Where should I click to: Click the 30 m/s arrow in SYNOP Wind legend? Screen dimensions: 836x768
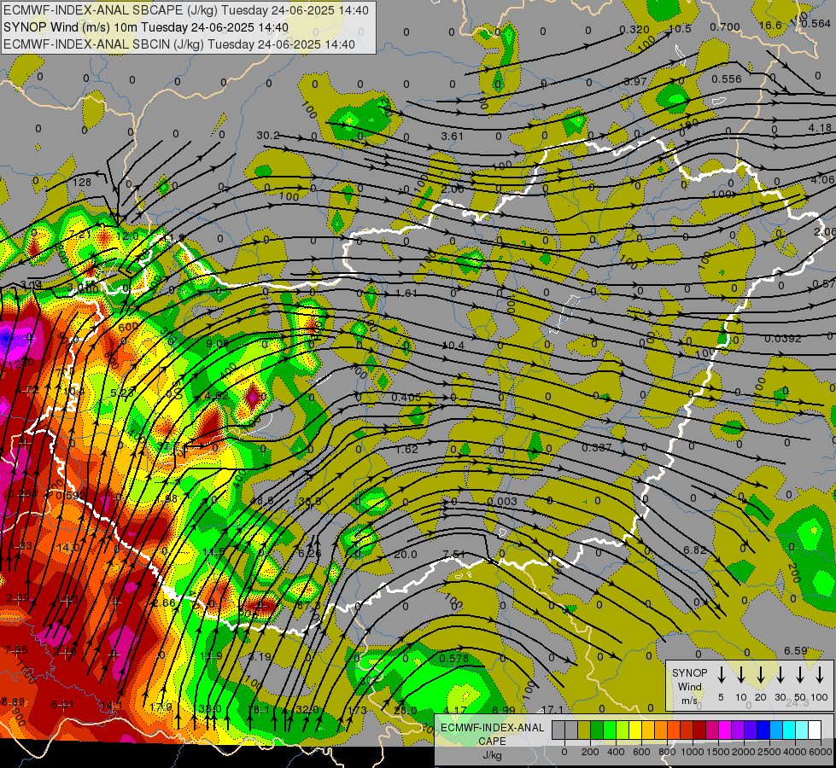pos(780,674)
